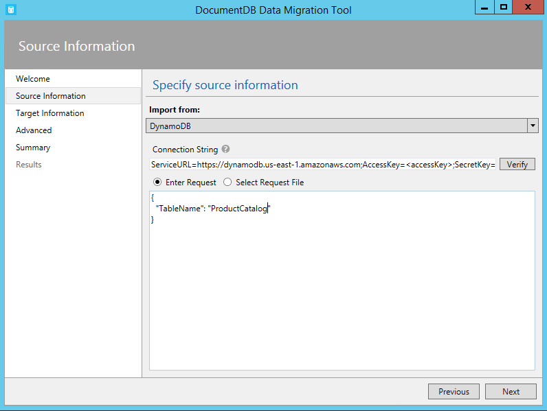Click the 'Specify source information' heading

(225, 85)
